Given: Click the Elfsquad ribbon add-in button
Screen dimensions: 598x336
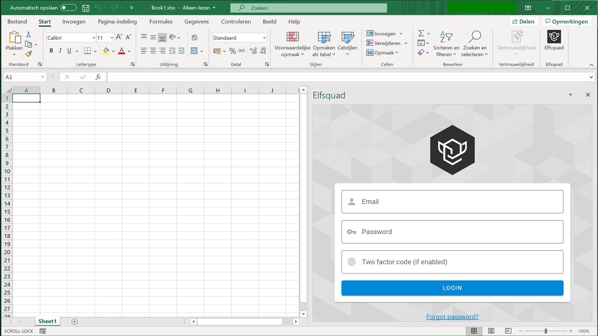Looking at the screenshot, I should (x=554, y=41).
